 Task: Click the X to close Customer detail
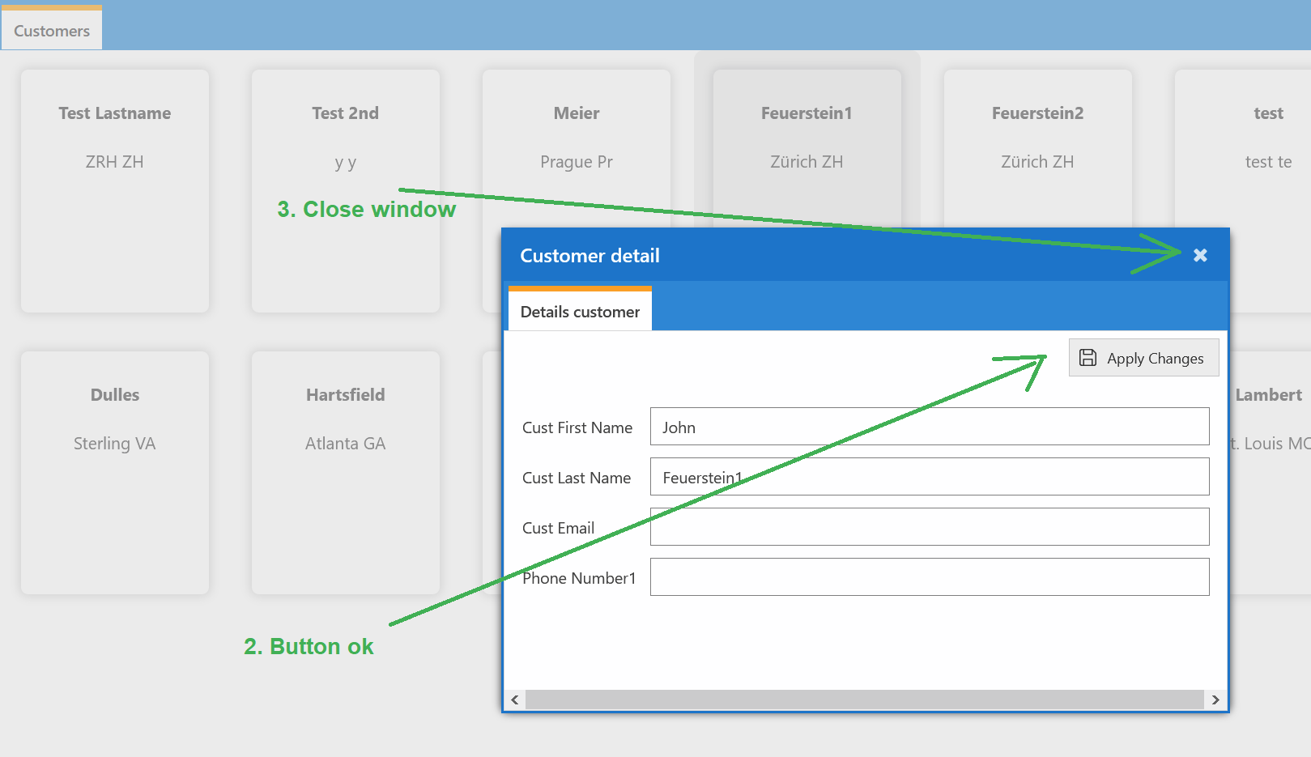tap(1200, 255)
